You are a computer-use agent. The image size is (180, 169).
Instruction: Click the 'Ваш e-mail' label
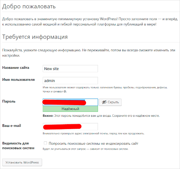[12, 126]
